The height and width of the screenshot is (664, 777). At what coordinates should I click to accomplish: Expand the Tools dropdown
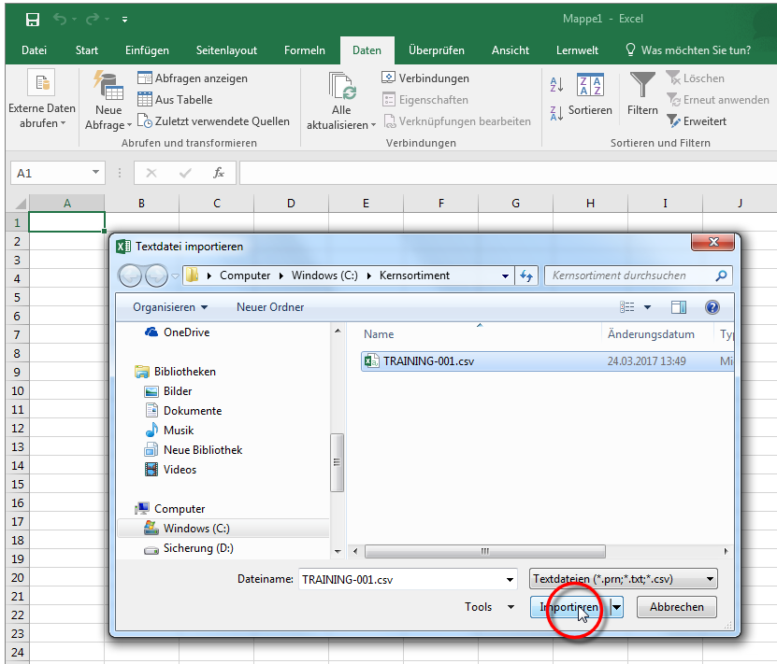(x=488, y=607)
